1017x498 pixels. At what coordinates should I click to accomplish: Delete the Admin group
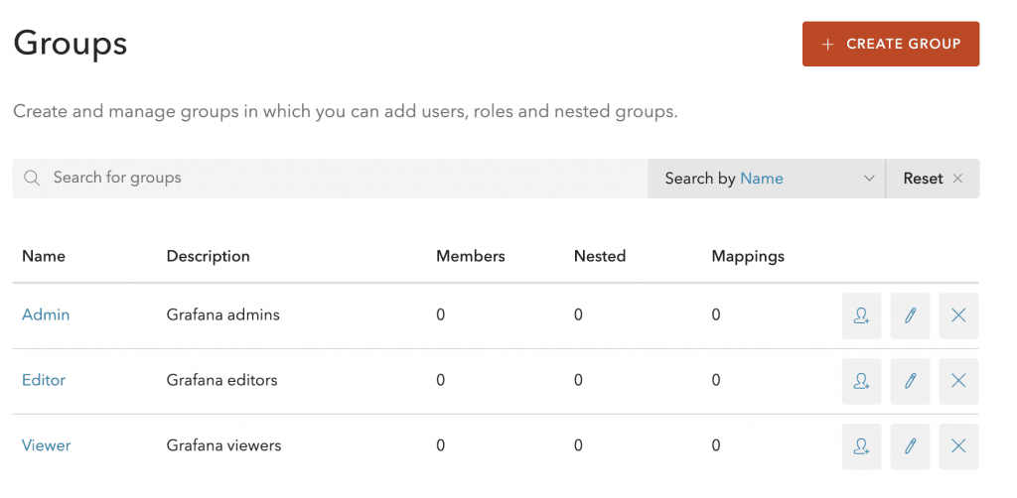[x=958, y=315]
